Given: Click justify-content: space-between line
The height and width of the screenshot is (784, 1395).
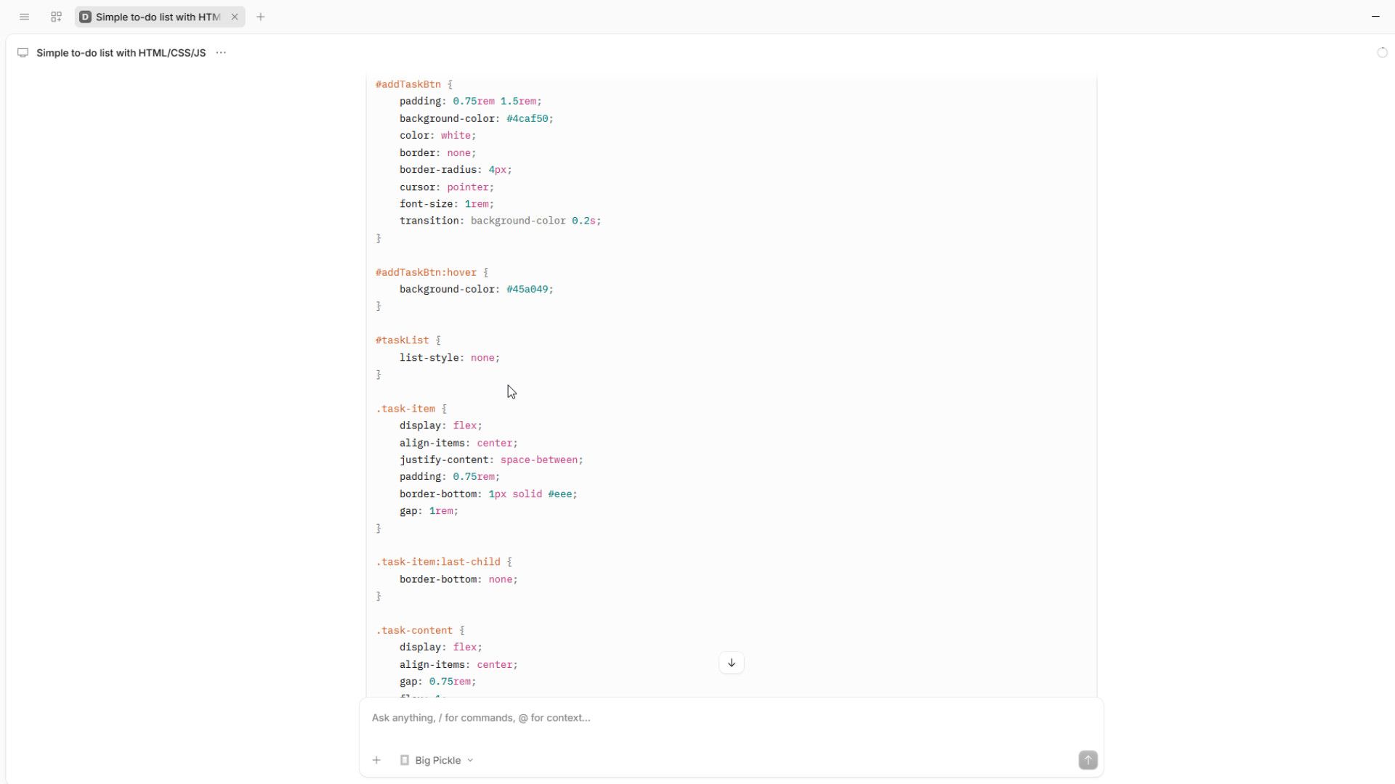Looking at the screenshot, I should click(491, 460).
